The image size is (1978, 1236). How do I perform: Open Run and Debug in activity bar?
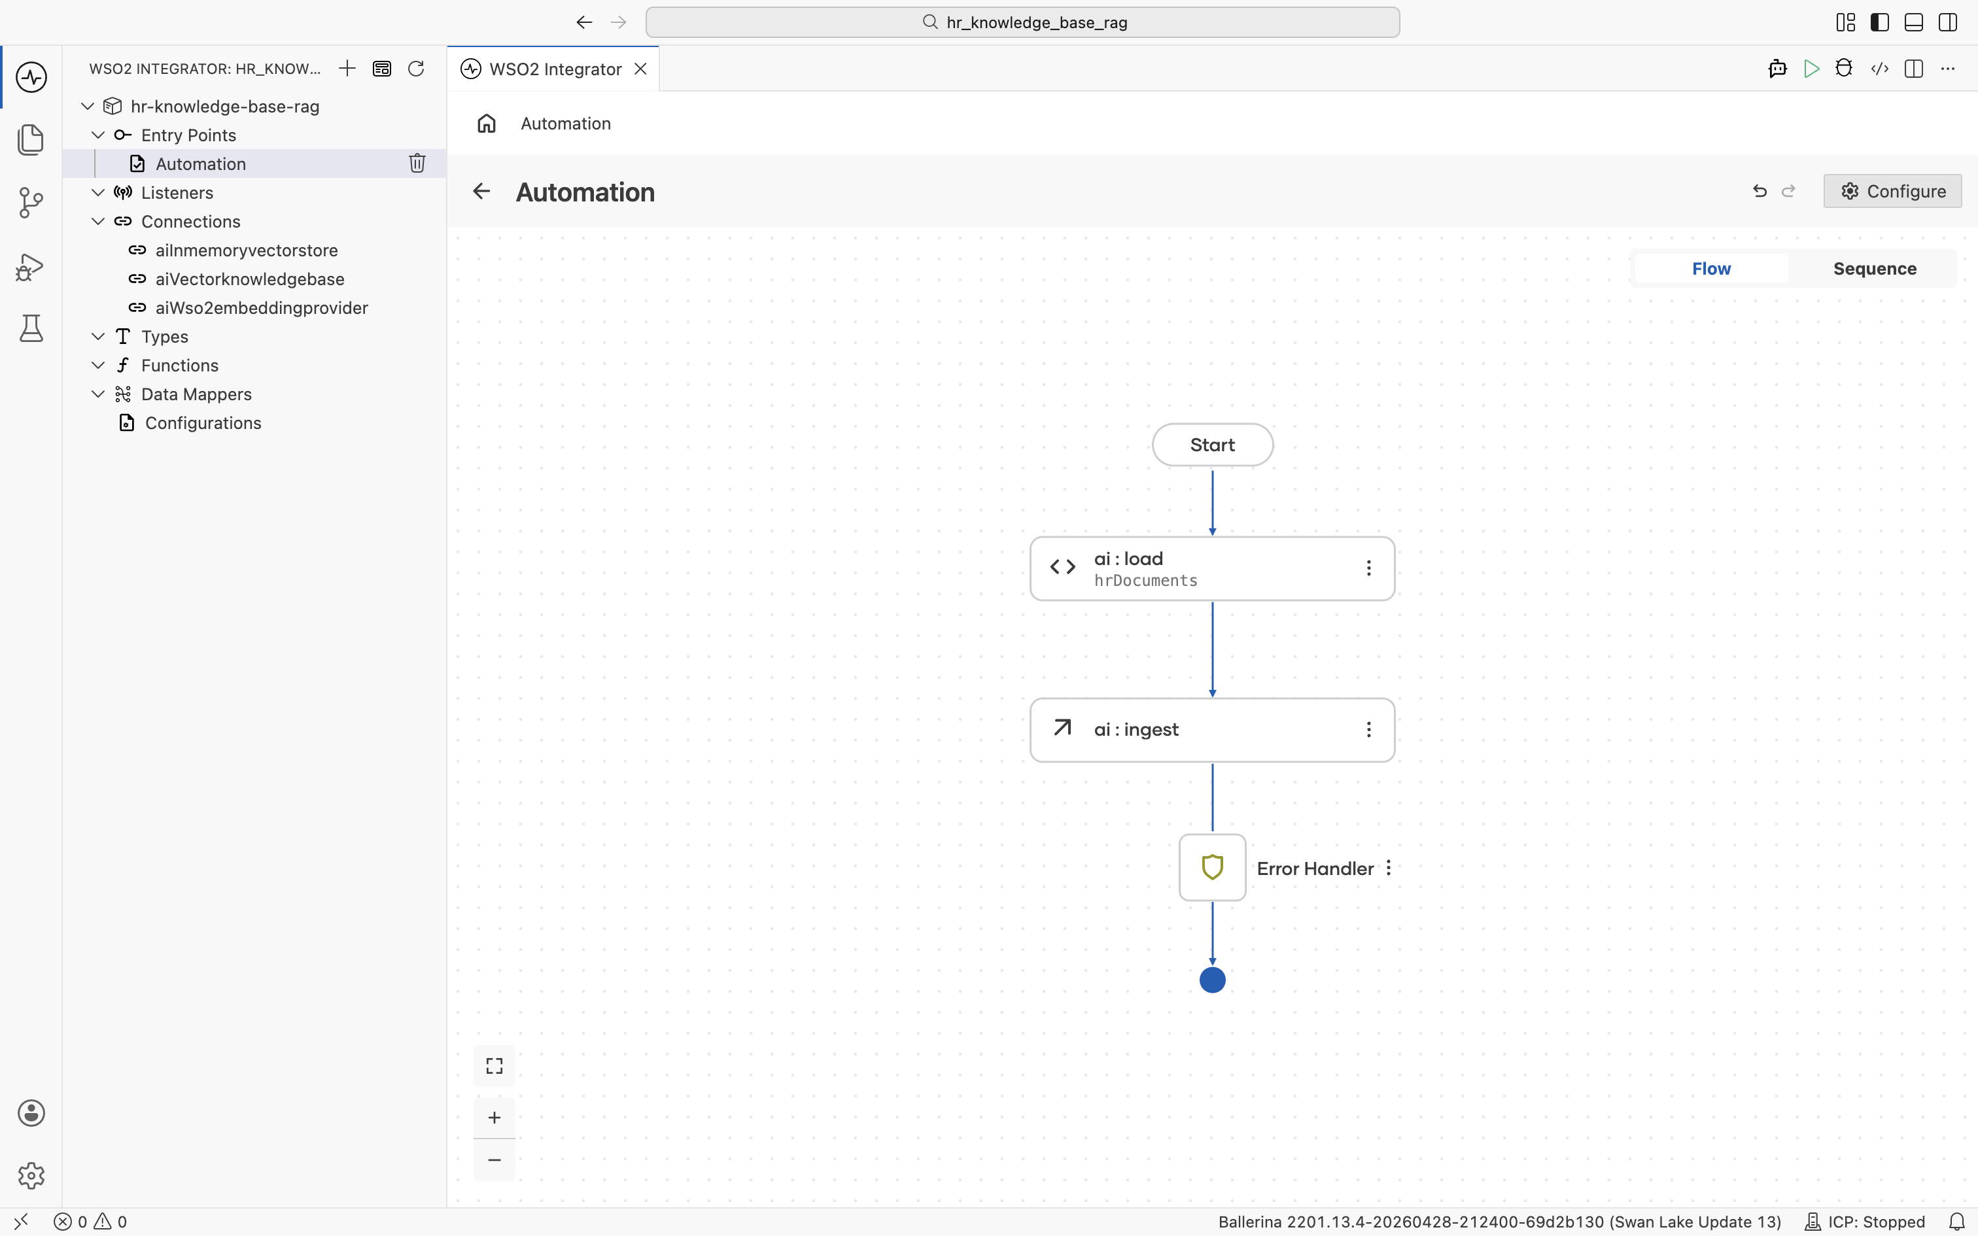(x=31, y=267)
